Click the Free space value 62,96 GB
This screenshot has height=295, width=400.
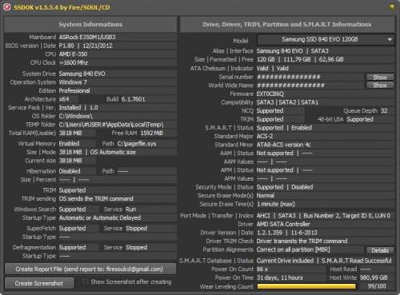pos(331,59)
